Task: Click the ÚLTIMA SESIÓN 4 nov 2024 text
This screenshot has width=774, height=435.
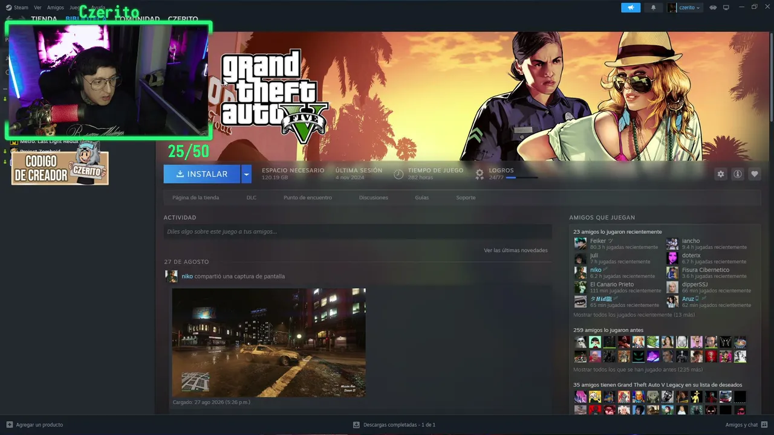Action: 359,174
